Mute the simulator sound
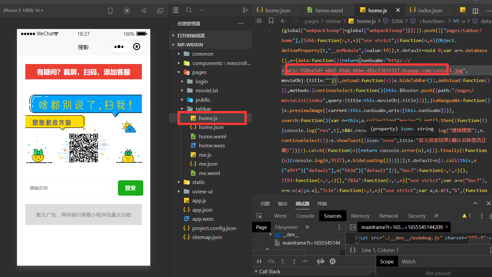The image size is (492, 277). pos(144,11)
